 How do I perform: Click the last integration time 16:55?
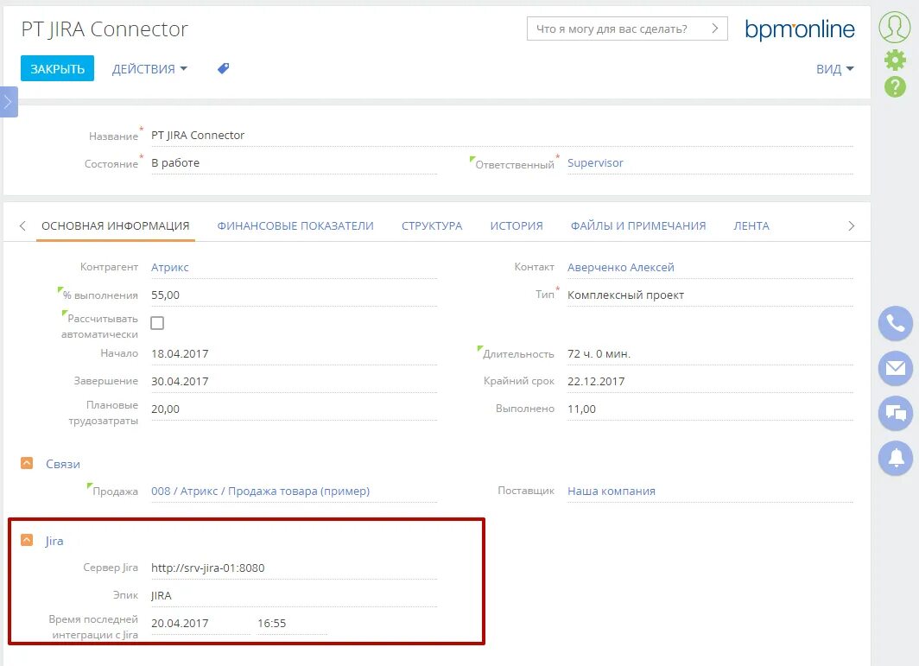[x=292, y=623]
